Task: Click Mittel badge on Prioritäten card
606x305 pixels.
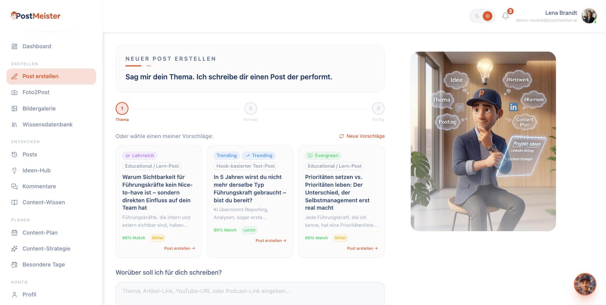Action: (340, 238)
